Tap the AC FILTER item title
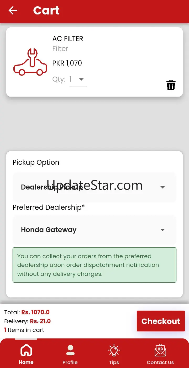The height and width of the screenshot is (368, 189). (x=68, y=39)
